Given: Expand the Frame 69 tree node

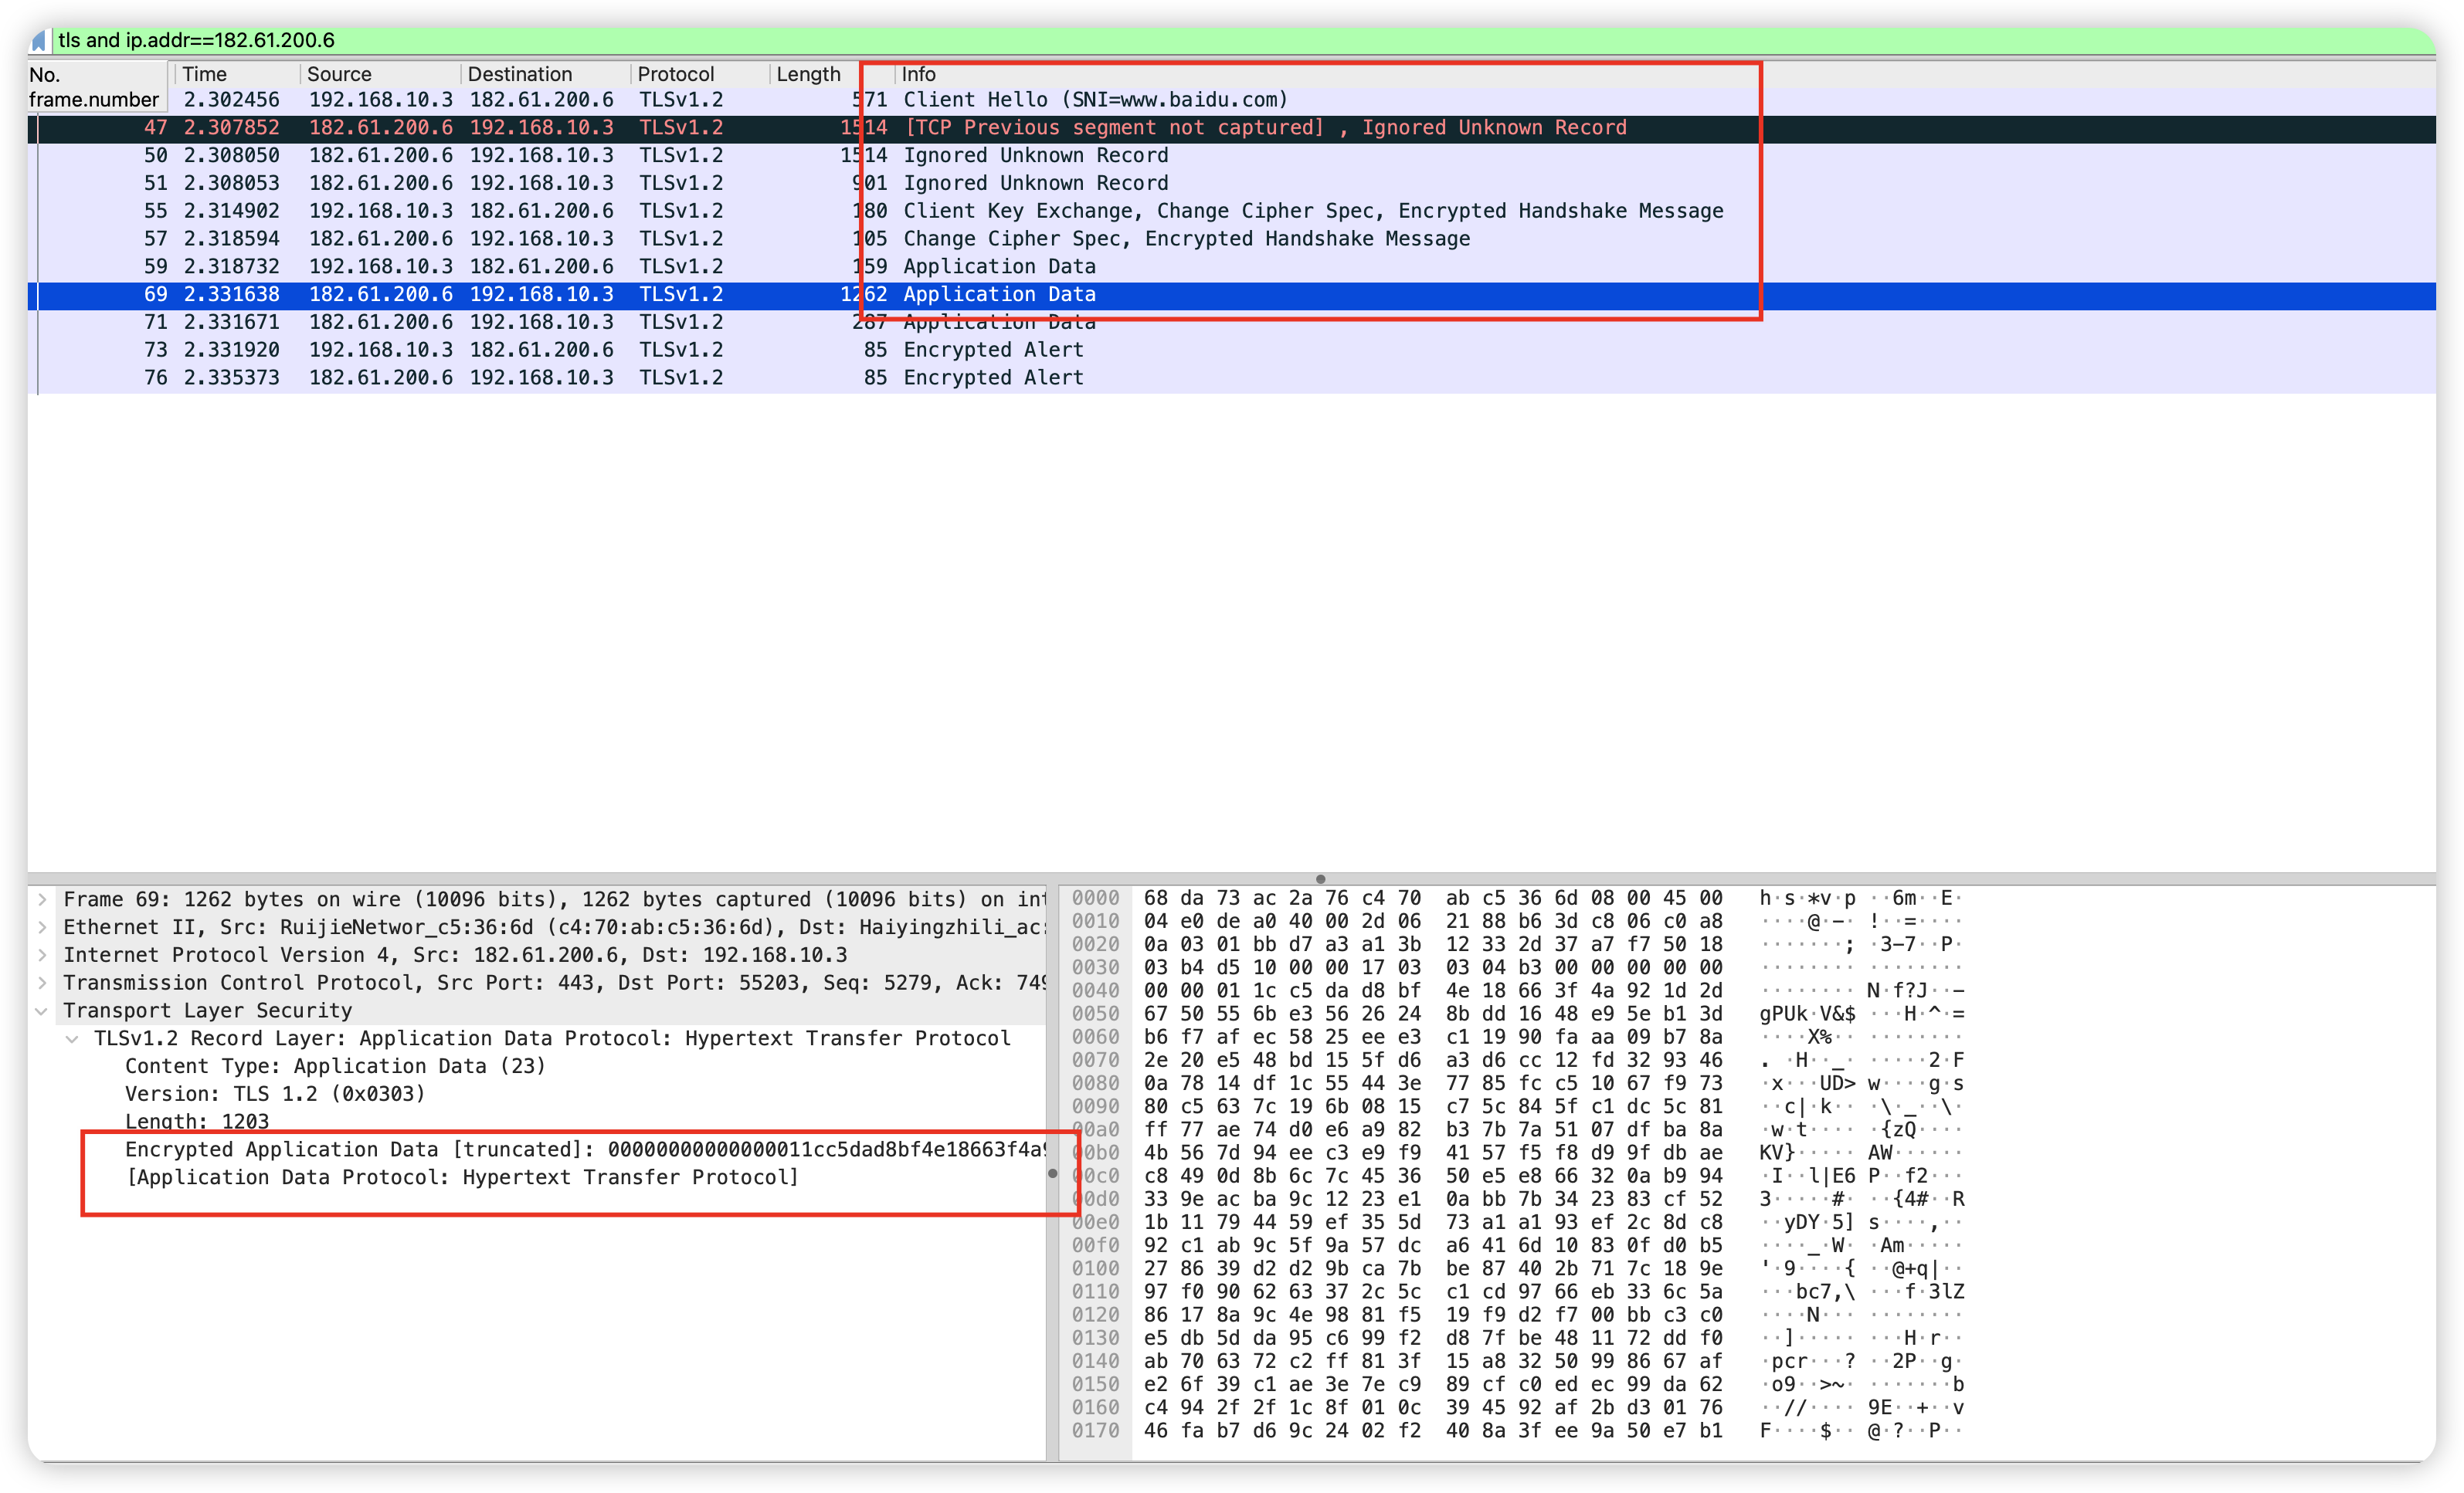Looking at the screenshot, I should pos(42,899).
